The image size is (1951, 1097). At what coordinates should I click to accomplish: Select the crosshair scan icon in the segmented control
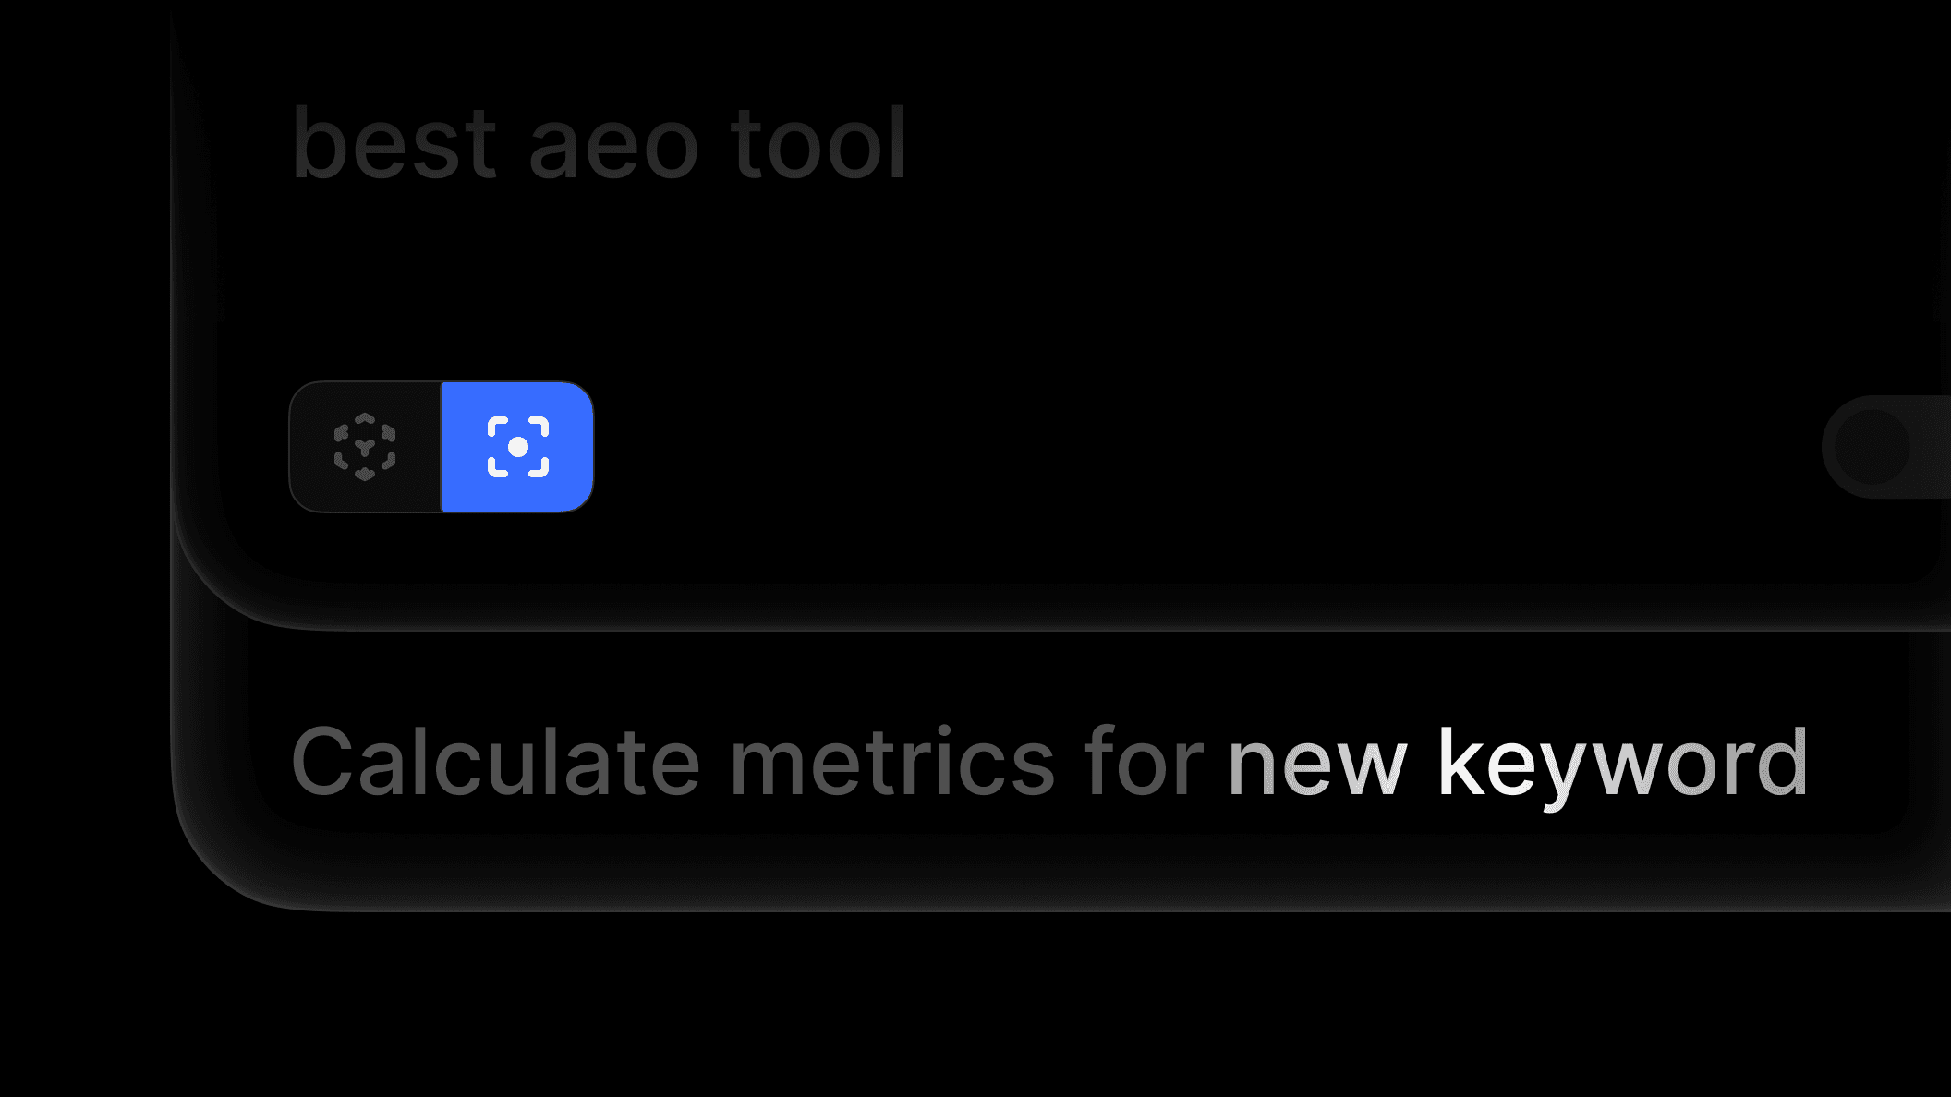tap(517, 446)
